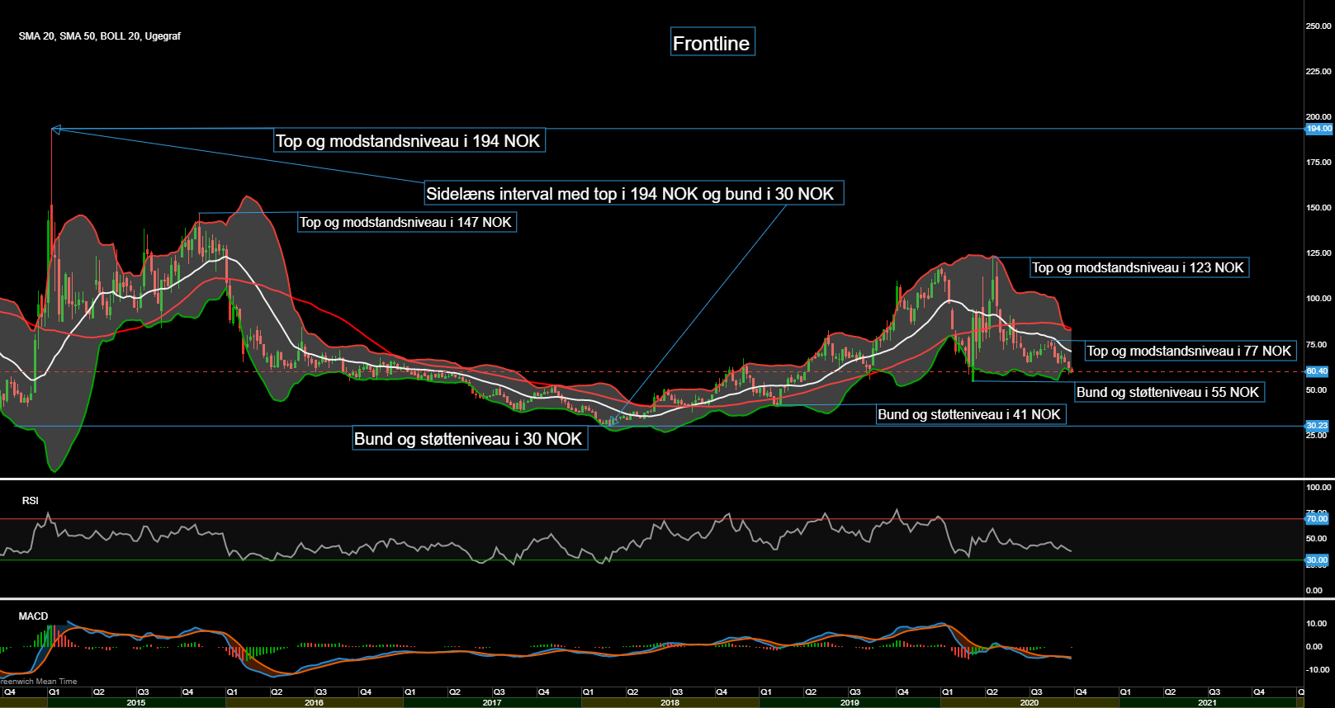Click the 'Sidelæns interval med top i 194 NOK' annotation
The width and height of the screenshot is (1335, 708).
pos(634,193)
